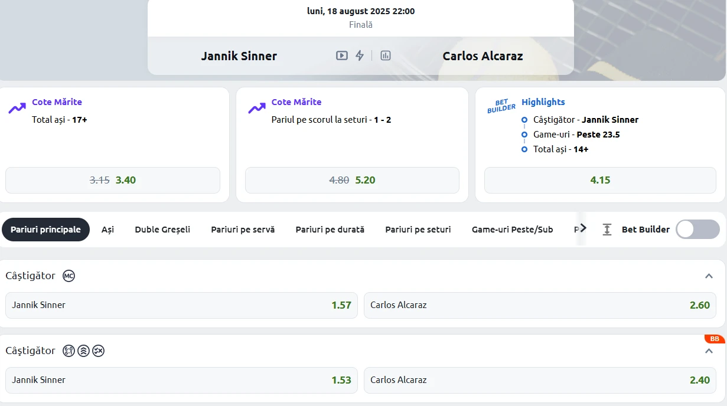Turn on the Bet Builder switch
The height and width of the screenshot is (406, 727).
pyautogui.click(x=697, y=230)
